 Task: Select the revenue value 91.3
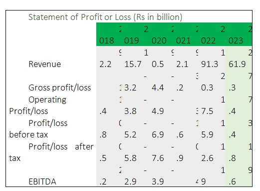(x=210, y=64)
